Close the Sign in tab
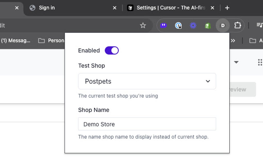Screen dimensions: 263x164 pyautogui.click(x=115, y=8)
